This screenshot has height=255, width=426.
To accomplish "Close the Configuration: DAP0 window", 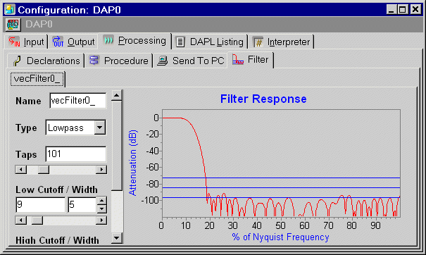I will (x=415, y=10).
